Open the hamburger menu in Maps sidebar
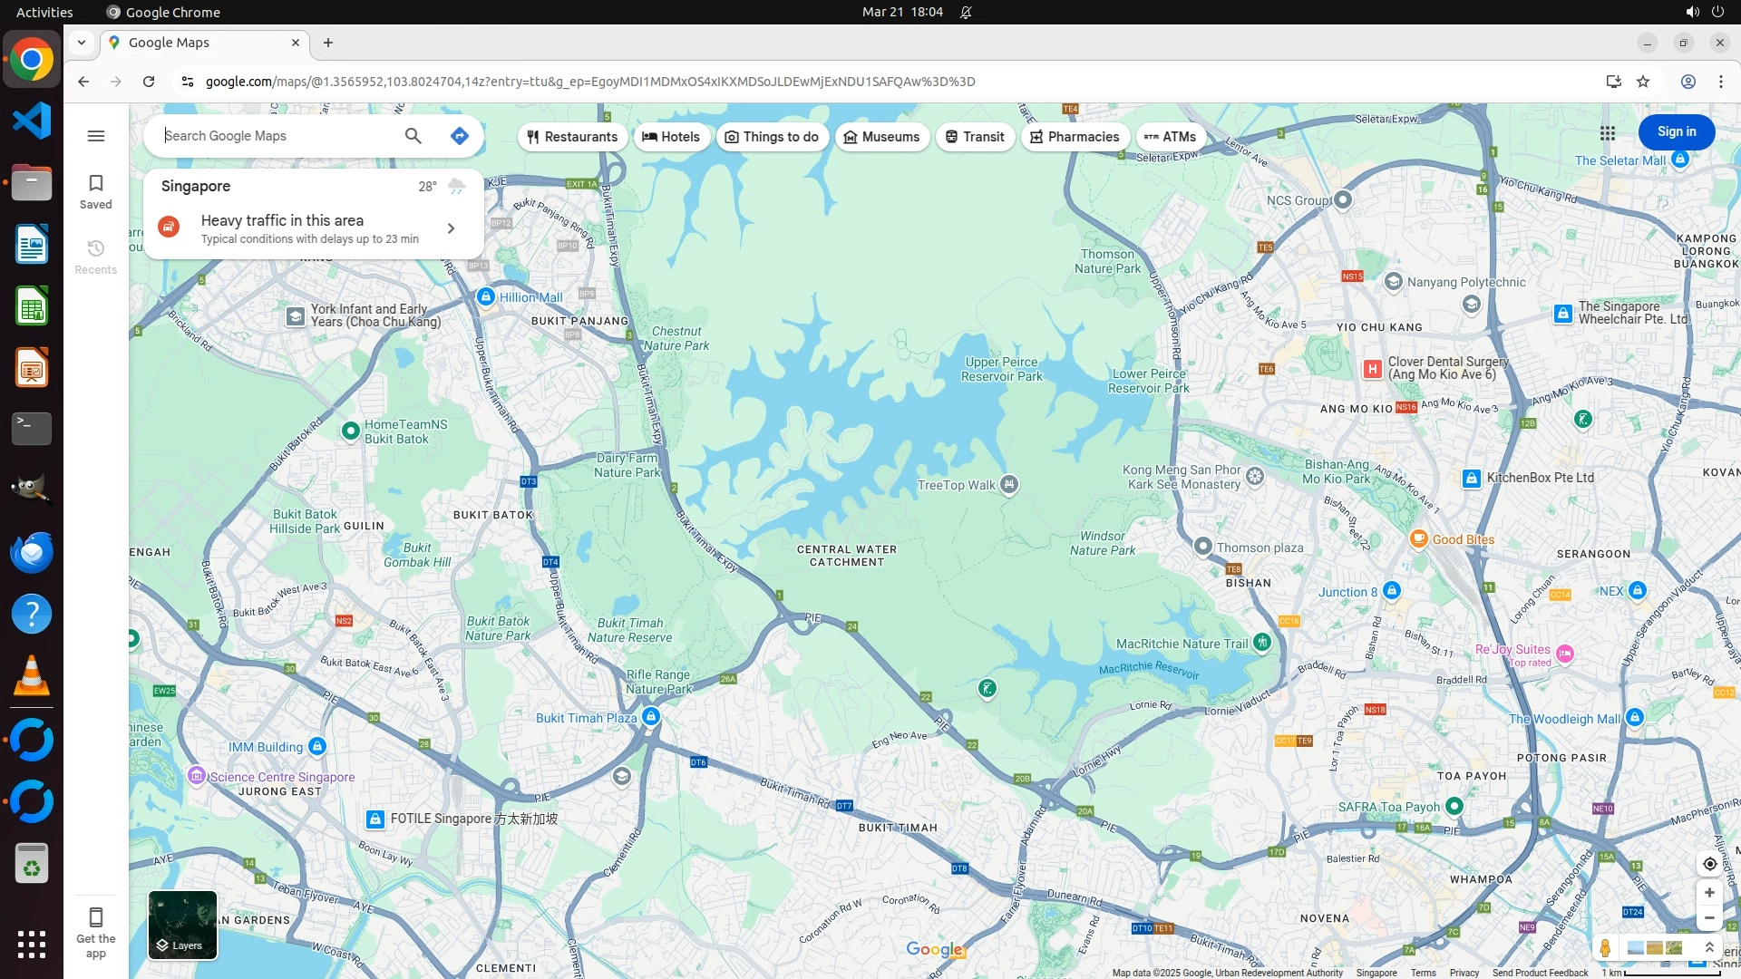 click(x=96, y=136)
